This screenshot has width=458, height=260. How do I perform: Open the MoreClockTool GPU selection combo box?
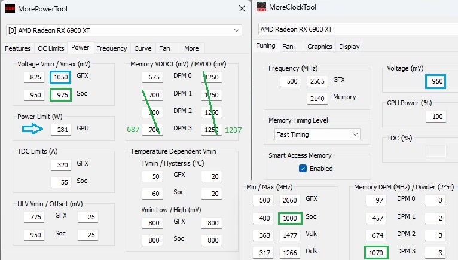pyautogui.click(x=358, y=29)
